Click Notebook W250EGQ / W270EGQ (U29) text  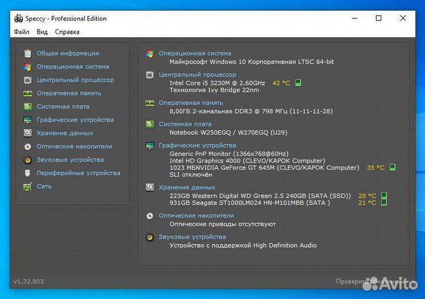point(228,133)
